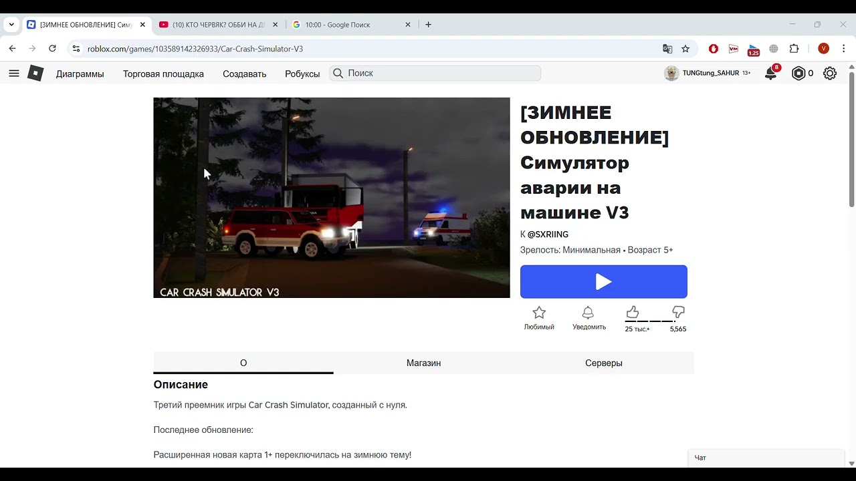Go forward in the browser
The image size is (856, 481).
tap(32, 49)
